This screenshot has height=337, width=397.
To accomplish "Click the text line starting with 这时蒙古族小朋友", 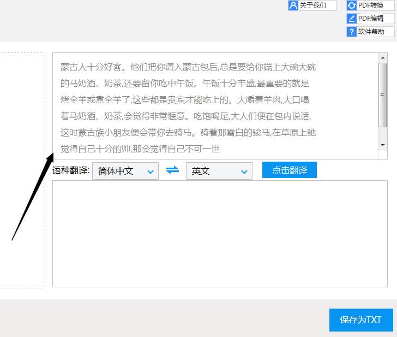I will coord(188,132).
